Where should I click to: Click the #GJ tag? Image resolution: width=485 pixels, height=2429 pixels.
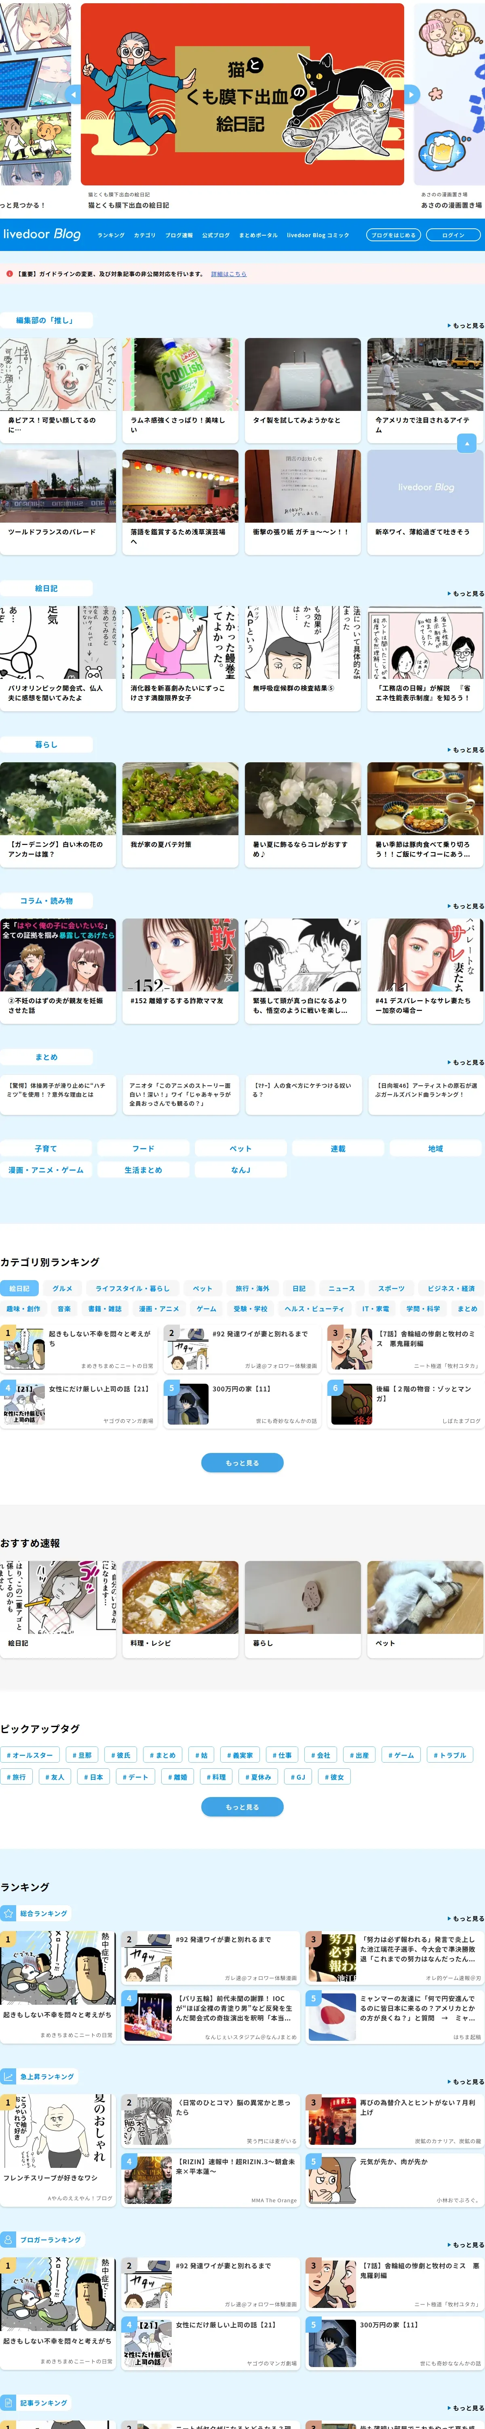(297, 1776)
